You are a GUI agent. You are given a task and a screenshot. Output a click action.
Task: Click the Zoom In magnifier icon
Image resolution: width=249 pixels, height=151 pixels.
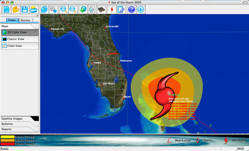pos(64,9)
